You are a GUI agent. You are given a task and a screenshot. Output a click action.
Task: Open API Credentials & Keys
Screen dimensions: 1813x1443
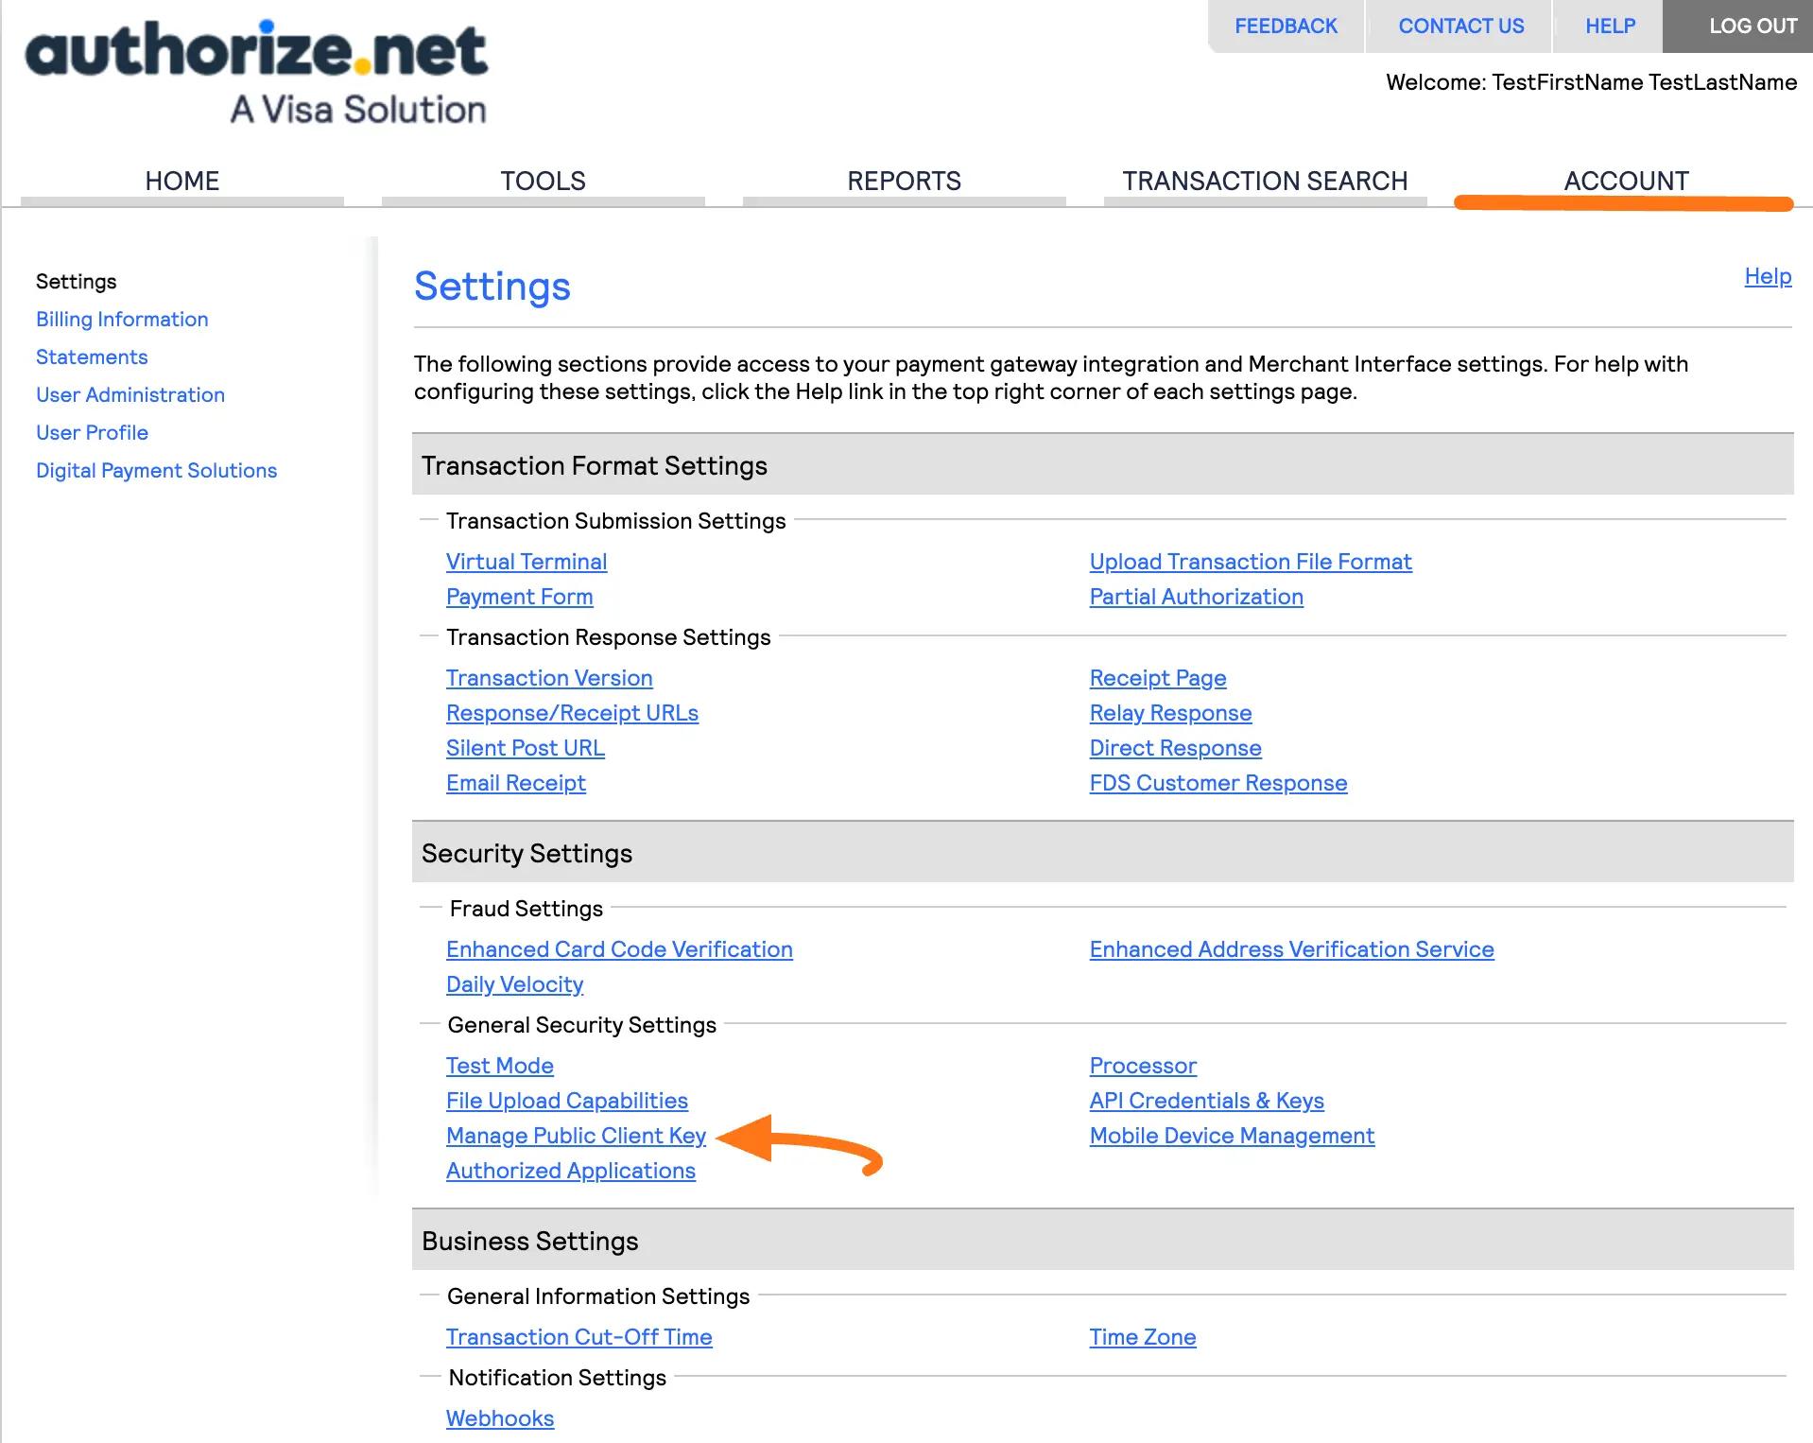1206,1101
